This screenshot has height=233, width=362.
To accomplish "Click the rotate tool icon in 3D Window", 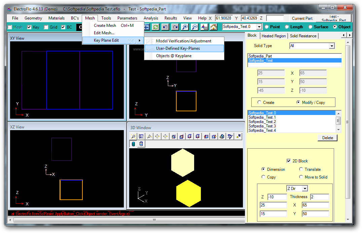I will [x=230, y=137].
